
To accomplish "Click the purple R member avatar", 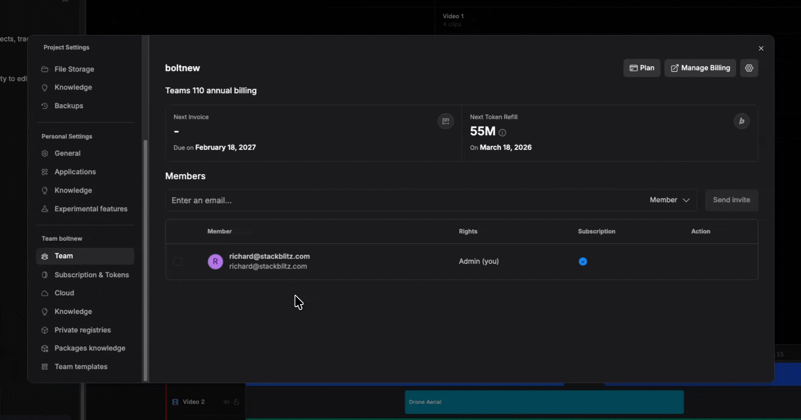I will [x=215, y=261].
